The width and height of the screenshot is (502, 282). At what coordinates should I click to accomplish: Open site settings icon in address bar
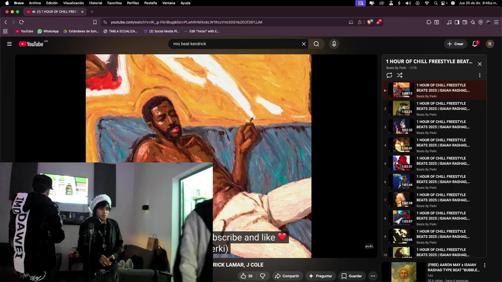coord(105,22)
